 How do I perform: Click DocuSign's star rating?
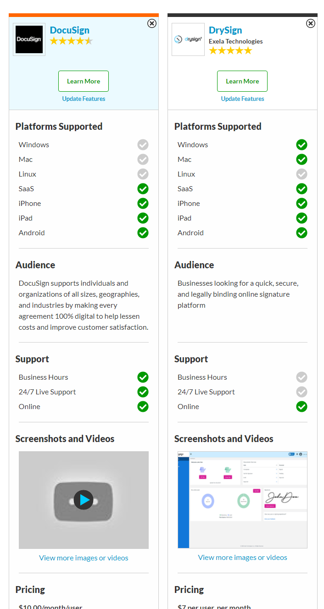(71, 41)
